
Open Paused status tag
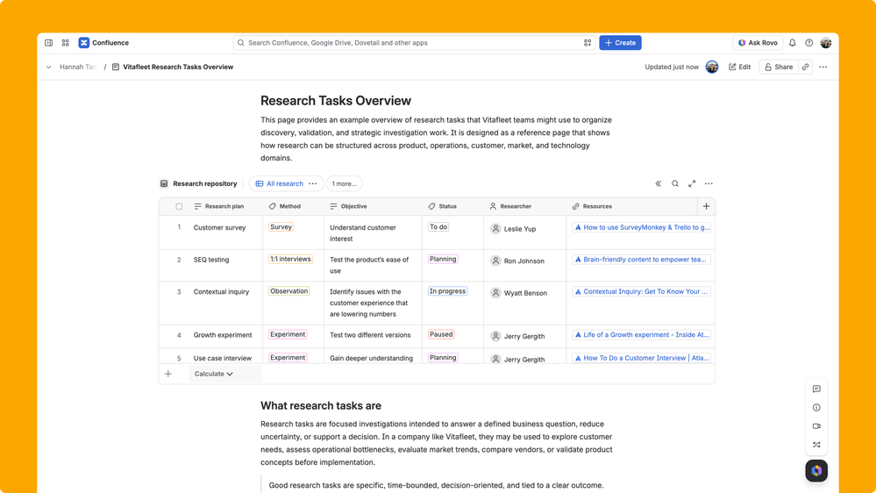coord(441,334)
